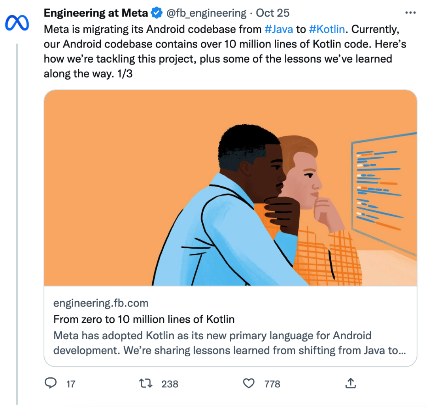Viewport: 427px width, 407px height.
Task: Open the tweet options with the three-dot icon
Action: (410, 12)
